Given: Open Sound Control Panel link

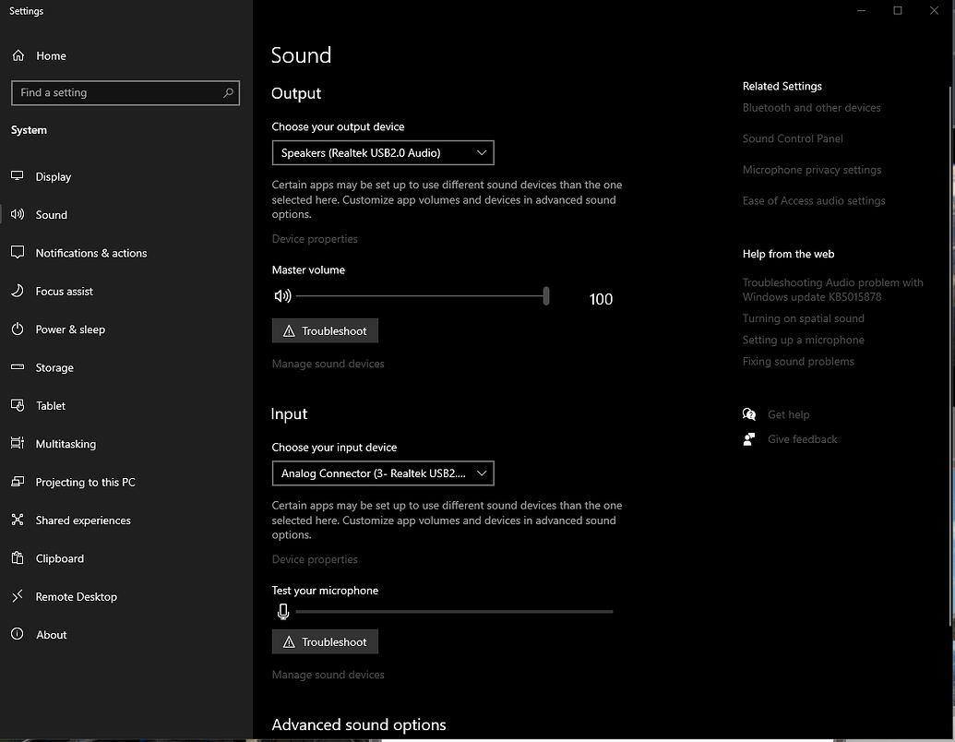Looking at the screenshot, I should (x=793, y=139).
